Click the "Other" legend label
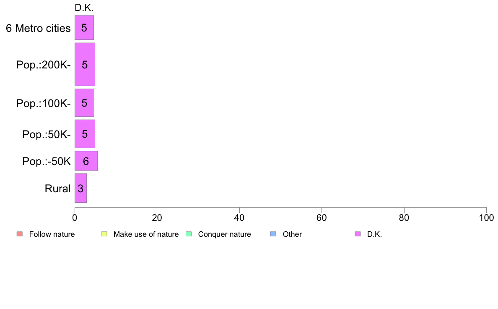 click(292, 234)
